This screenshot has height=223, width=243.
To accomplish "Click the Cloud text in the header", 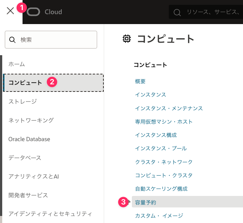I will pos(53,12).
